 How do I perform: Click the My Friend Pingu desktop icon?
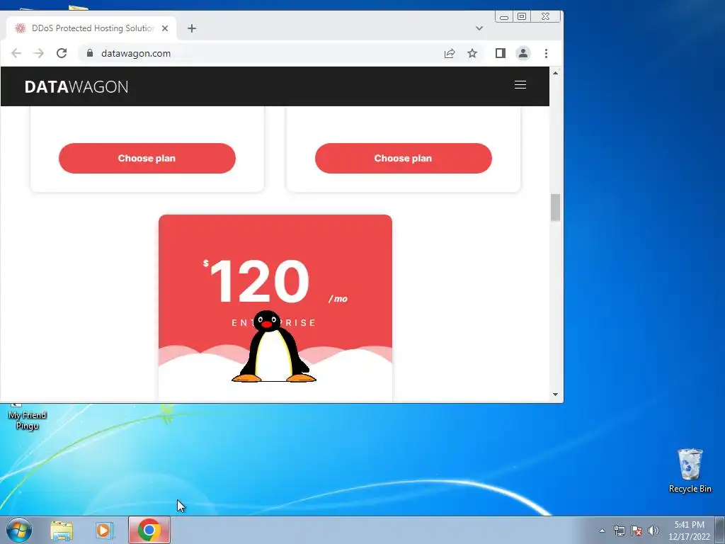pos(27,416)
